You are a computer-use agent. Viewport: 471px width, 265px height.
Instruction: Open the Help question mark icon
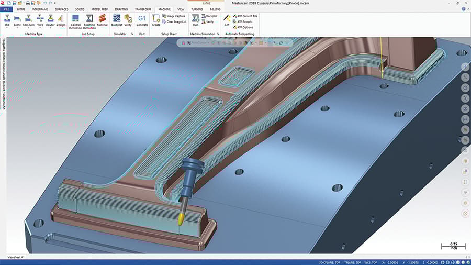[x=464, y=9]
